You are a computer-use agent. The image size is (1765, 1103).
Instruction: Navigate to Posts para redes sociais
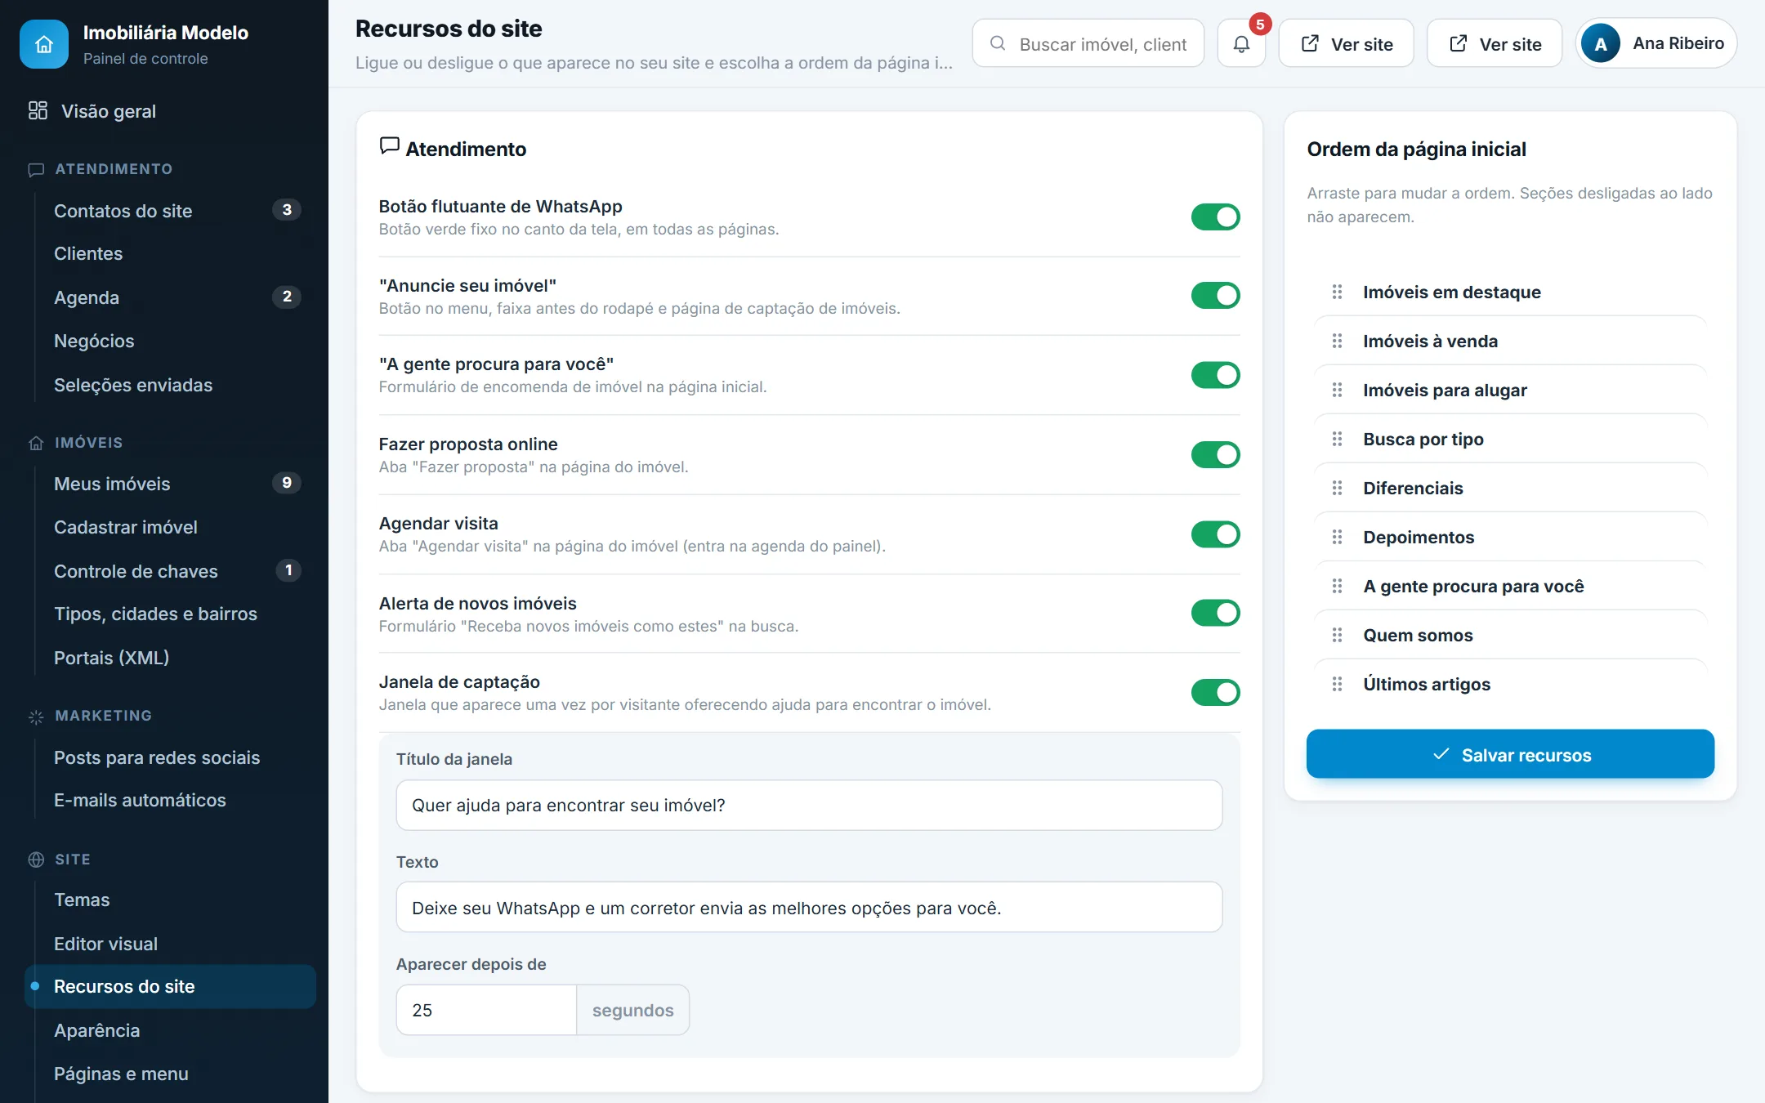click(170, 757)
